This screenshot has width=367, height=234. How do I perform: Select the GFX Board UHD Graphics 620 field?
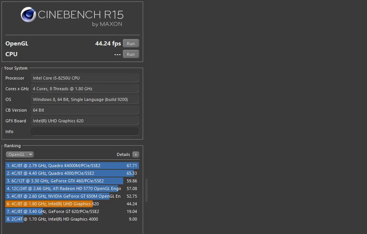pos(85,121)
